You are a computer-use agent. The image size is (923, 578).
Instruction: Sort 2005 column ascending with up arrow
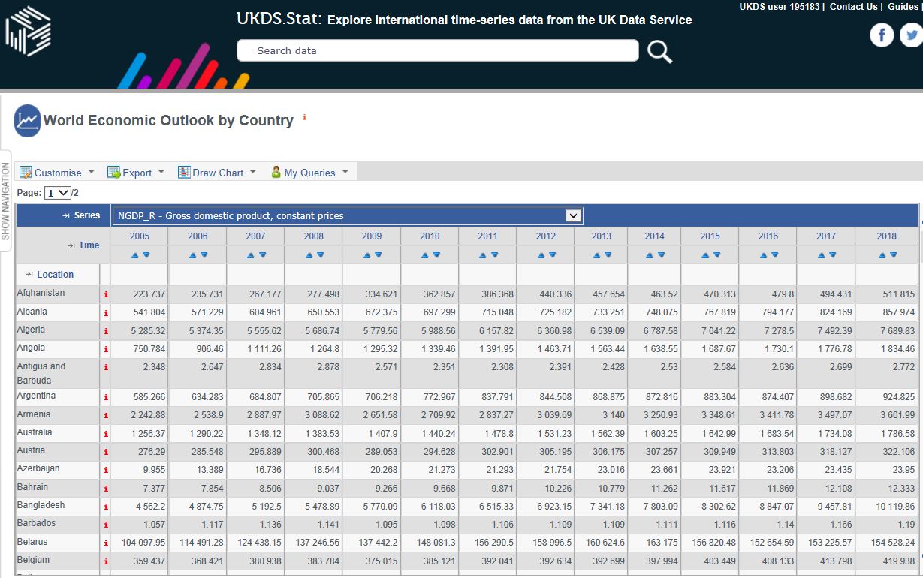coord(134,255)
